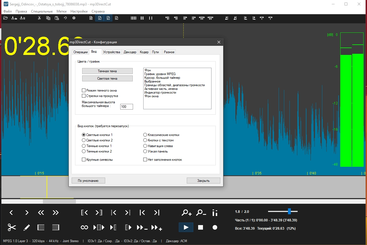Open the Метки menu
Image resolution: width=367 pixels, height=245 pixels.
click(x=61, y=11)
